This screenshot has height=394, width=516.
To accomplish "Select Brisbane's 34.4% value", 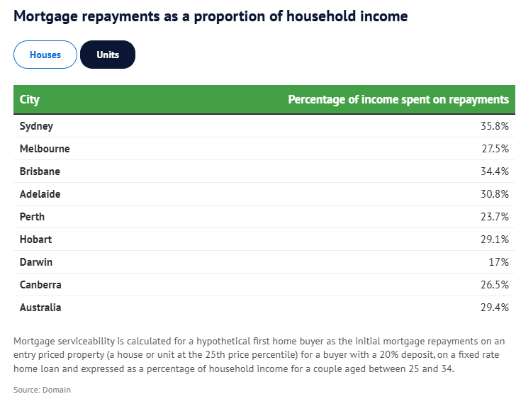I will click(495, 171).
